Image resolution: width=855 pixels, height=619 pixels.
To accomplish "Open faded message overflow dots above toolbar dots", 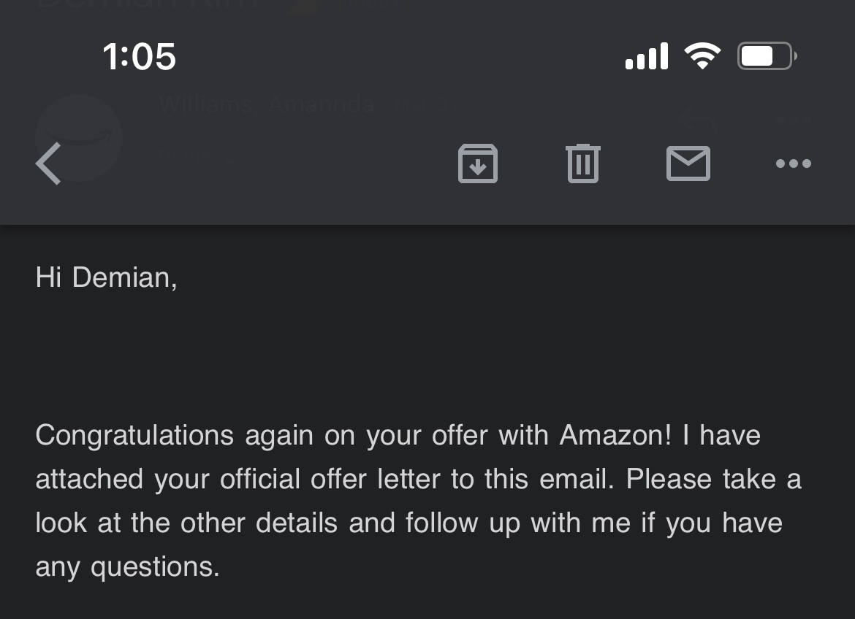I will tap(794, 120).
